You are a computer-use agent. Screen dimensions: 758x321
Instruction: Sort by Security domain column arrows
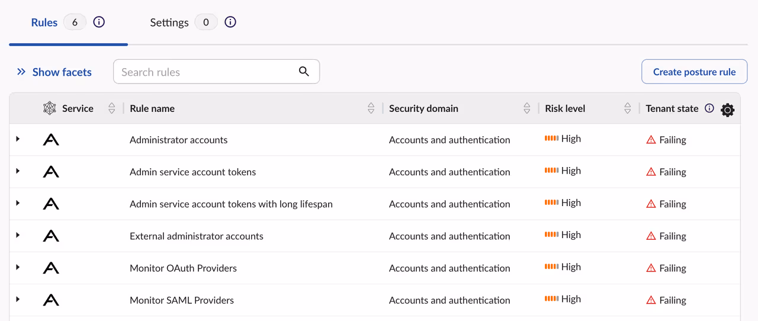526,108
